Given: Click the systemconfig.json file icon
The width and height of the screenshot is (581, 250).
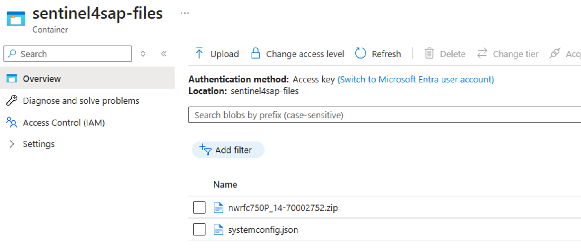Looking at the screenshot, I should click(218, 230).
